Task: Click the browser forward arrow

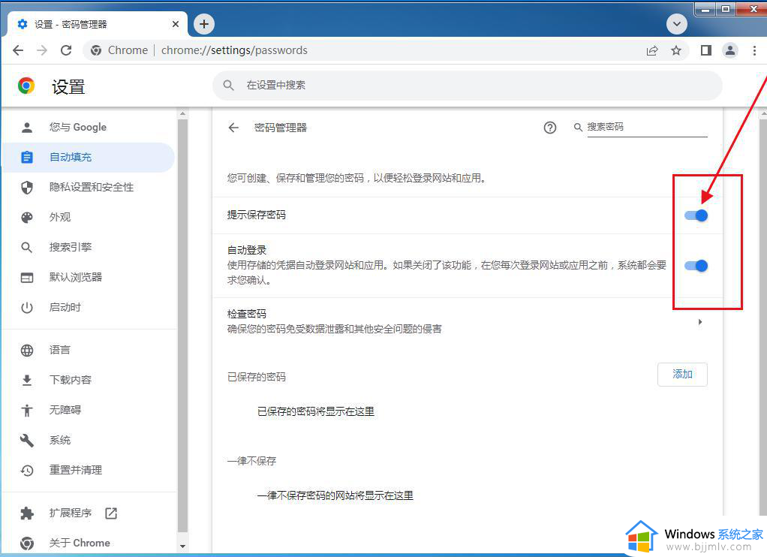Action: point(42,50)
